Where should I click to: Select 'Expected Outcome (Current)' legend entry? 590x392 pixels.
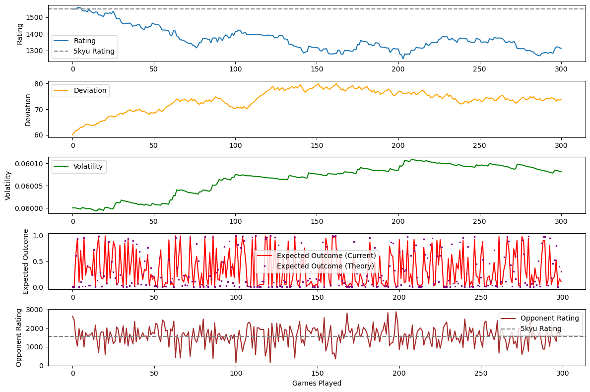coord(326,256)
